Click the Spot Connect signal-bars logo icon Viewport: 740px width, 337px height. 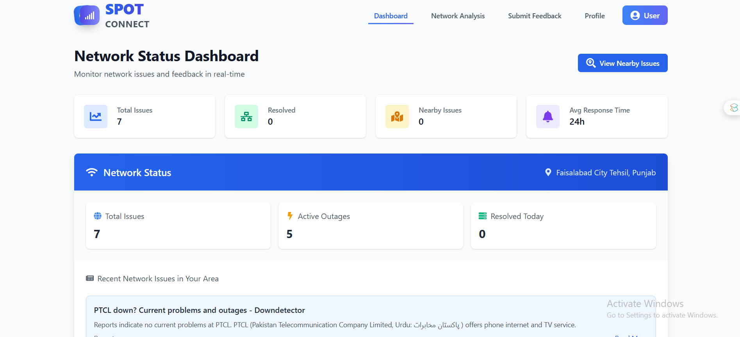(89, 16)
